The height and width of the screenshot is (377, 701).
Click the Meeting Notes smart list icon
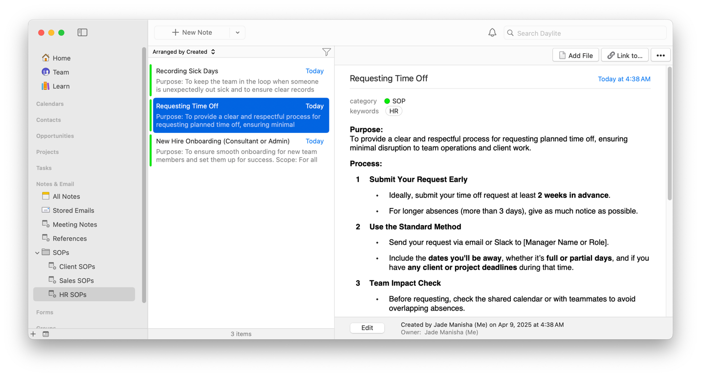pos(45,224)
